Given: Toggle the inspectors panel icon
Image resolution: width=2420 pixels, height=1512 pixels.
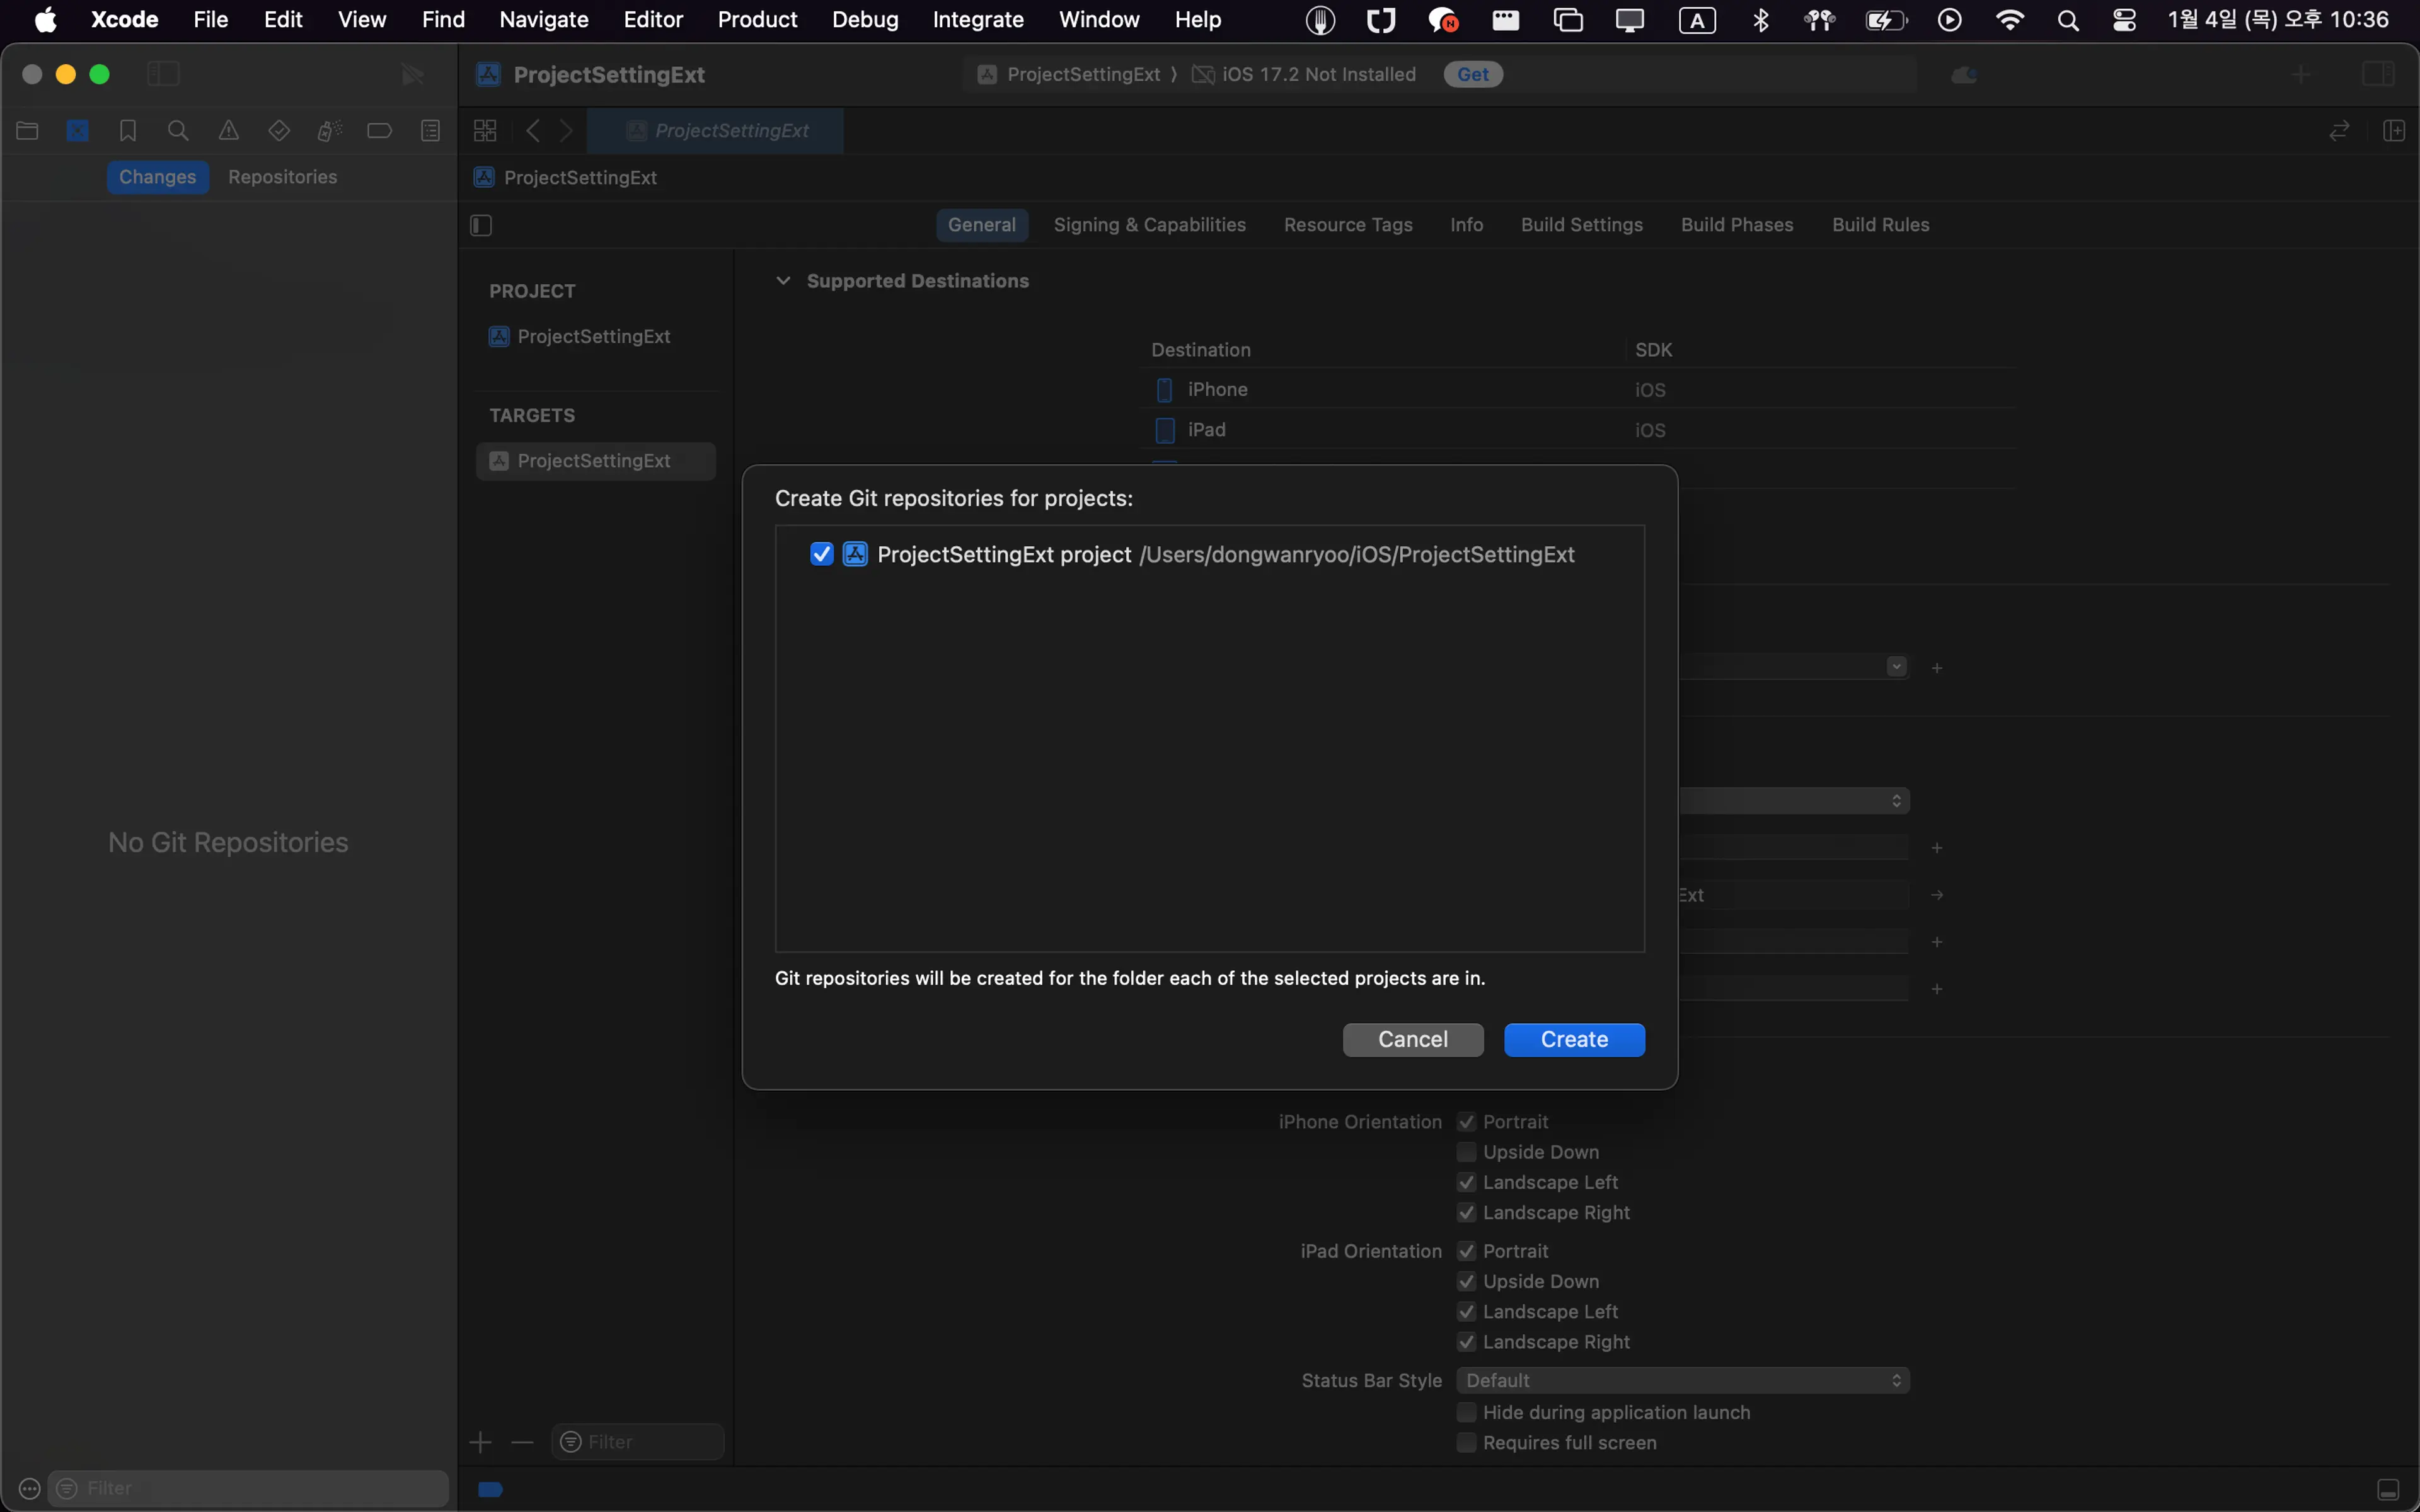Looking at the screenshot, I should (x=2378, y=74).
